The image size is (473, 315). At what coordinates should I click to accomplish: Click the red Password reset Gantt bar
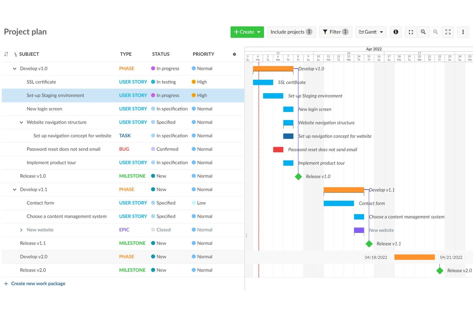[278, 149]
